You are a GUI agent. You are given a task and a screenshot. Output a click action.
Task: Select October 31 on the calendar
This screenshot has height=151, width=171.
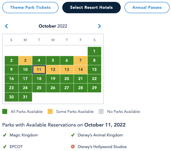coord(25,97)
